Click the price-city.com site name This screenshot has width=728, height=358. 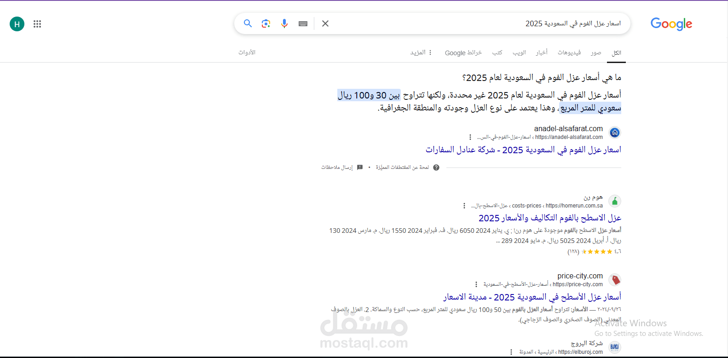580,276
